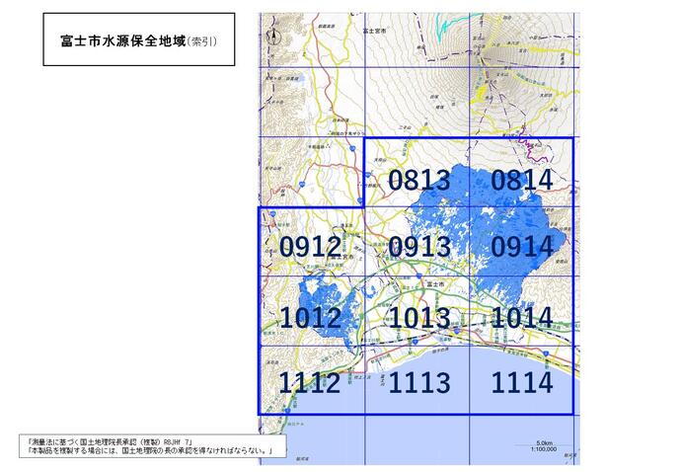Click the north arrow compass icon
The width and height of the screenshot is (681, 472).
pos(274,36)
